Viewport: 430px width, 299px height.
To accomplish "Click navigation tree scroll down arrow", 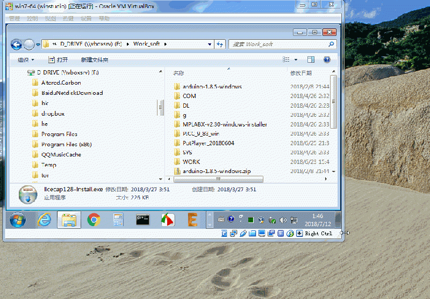I will [161, 179].
